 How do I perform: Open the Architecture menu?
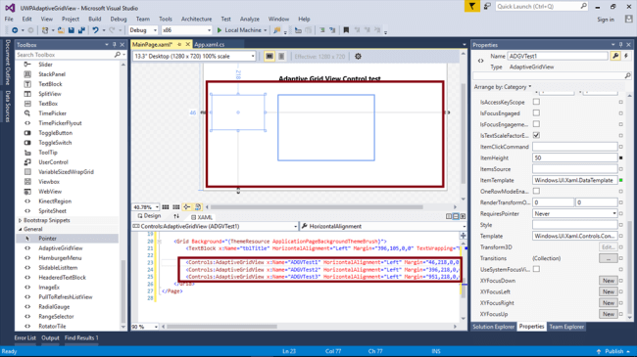[196, 19]
